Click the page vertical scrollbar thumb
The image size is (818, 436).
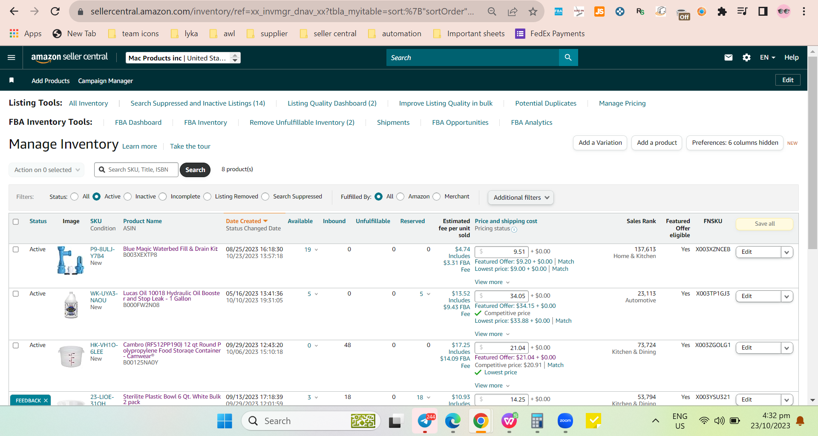pyautogui.click(x=812, y=153)
